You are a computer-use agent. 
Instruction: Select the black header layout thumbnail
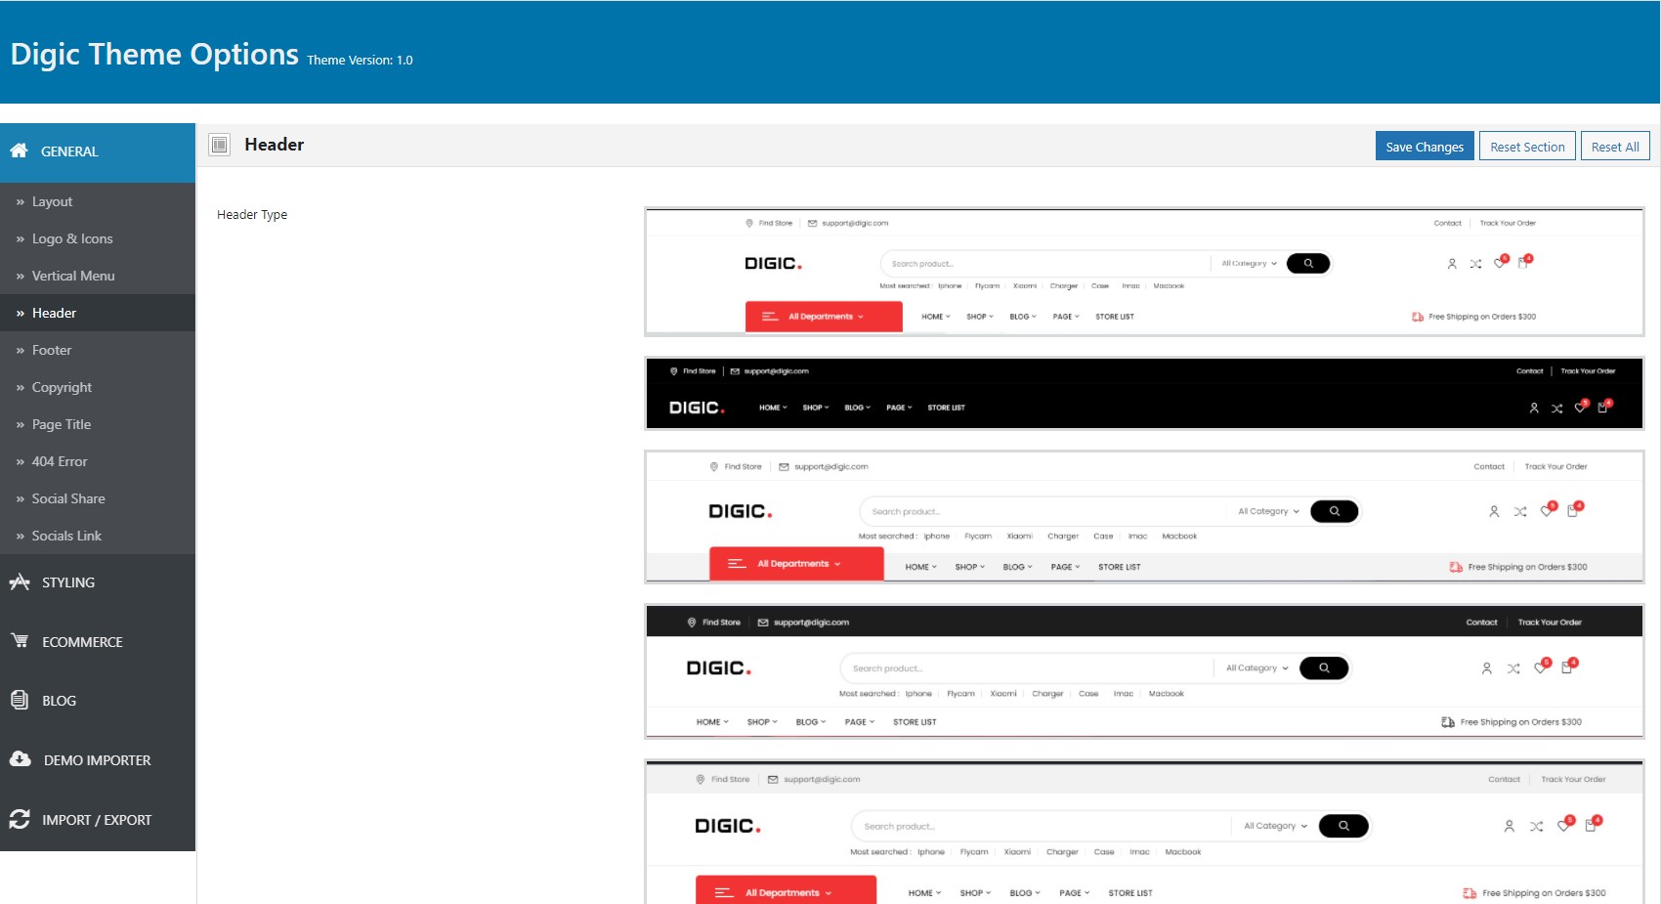click(1144, 393)
